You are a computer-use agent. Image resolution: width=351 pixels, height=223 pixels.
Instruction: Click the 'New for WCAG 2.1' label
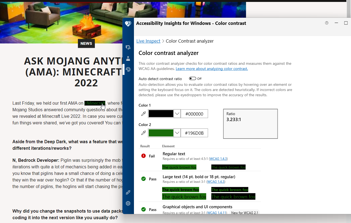pos(245,213)
